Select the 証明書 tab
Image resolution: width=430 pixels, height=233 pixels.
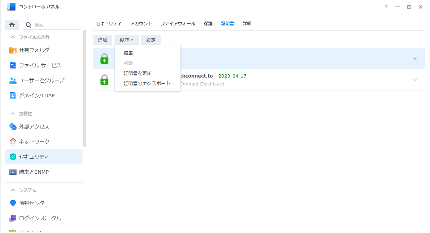228,24
